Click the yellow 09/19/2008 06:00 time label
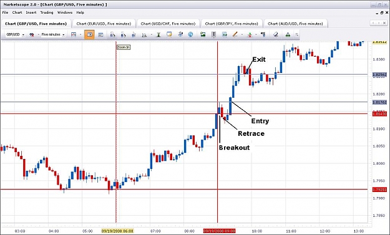Image resolution: width=390 pixels, height=235 pixels. pos(117,231)
